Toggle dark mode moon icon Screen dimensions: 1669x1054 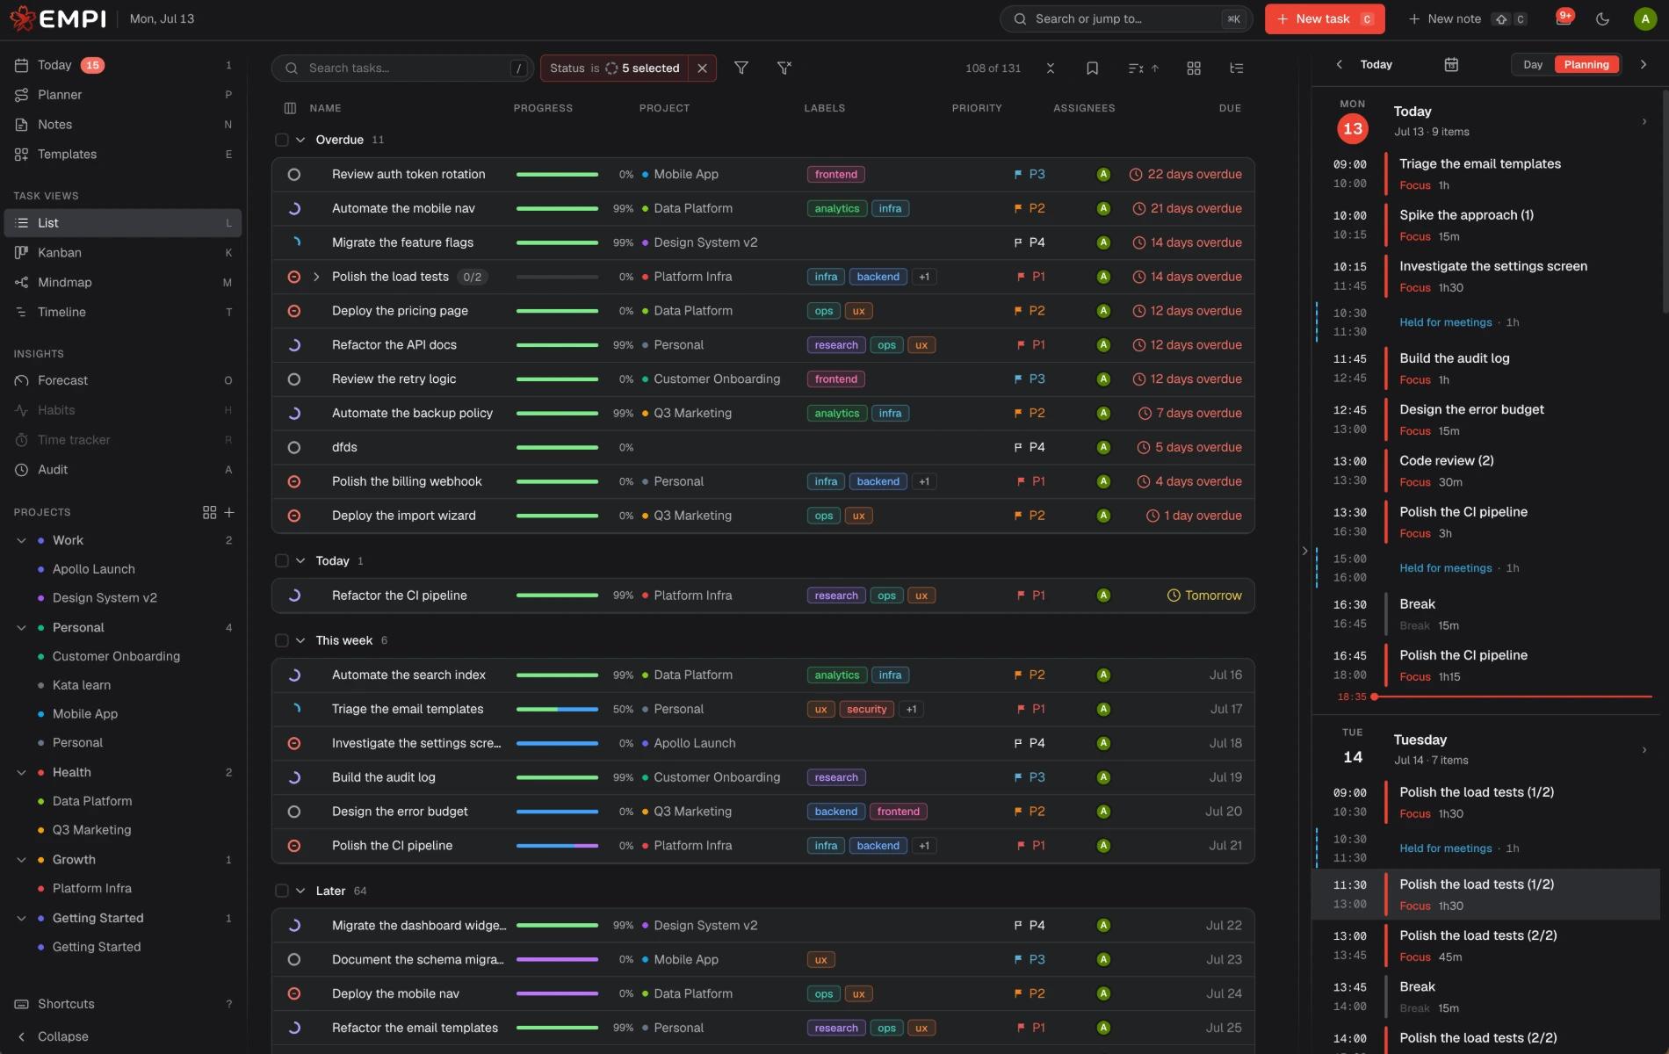pos(1602,19)
